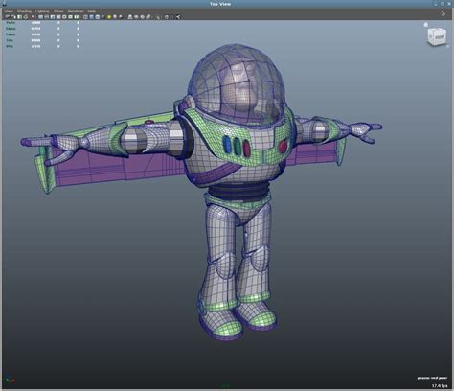454x391 pixels.
Task: Toggle the Field Chart icon
Action: [x=64, y=17]
